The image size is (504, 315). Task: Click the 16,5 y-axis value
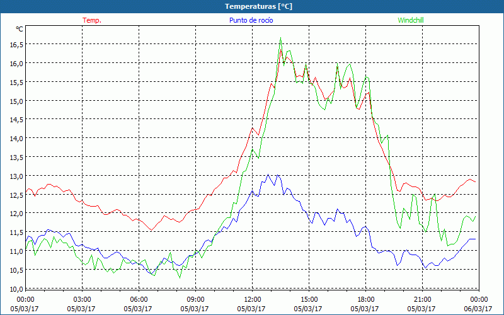(x=16, y=45)
